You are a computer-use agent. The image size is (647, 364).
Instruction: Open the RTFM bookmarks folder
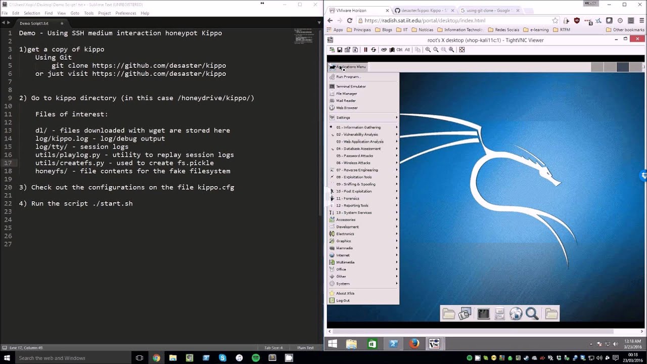click(x=562, y=30)
